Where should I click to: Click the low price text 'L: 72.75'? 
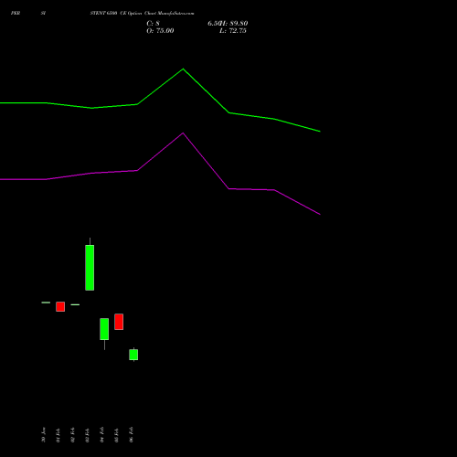click(233, 31)
